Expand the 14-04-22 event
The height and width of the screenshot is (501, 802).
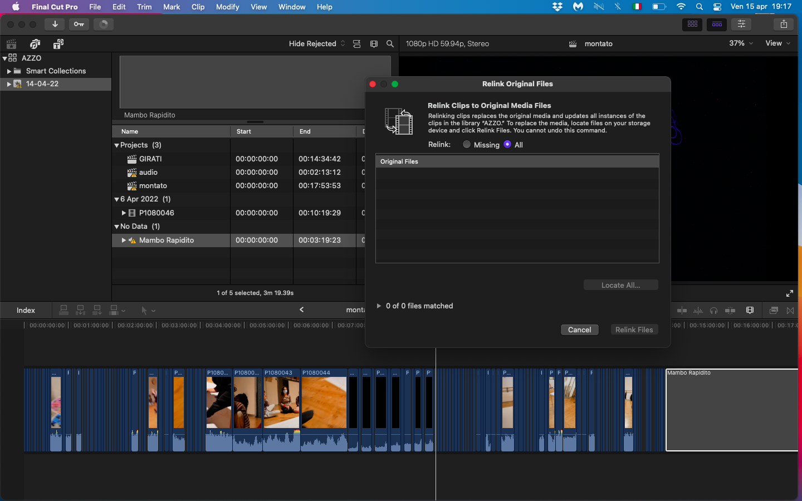(x=9, y=84)
